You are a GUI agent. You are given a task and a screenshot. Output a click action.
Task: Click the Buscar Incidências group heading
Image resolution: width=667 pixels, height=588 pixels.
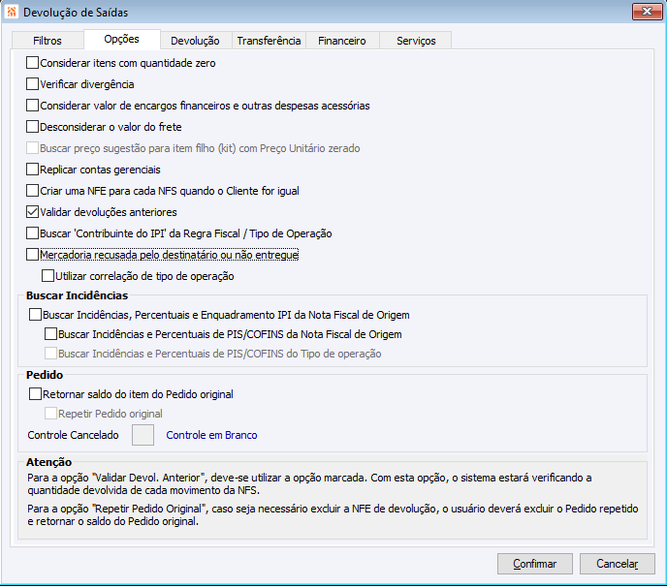(x=77, y=295)
